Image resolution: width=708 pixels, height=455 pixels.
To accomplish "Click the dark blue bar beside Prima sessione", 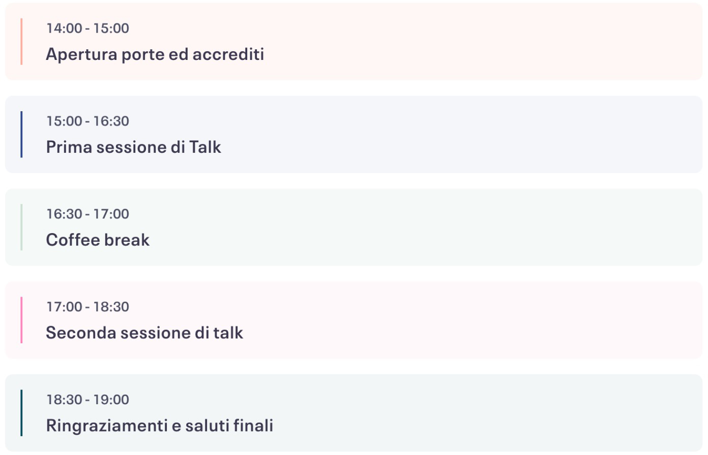I will point(21,135).
